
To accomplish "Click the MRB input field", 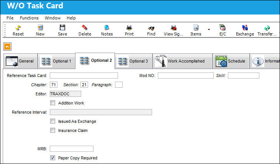I will click(x=72, y=149).
